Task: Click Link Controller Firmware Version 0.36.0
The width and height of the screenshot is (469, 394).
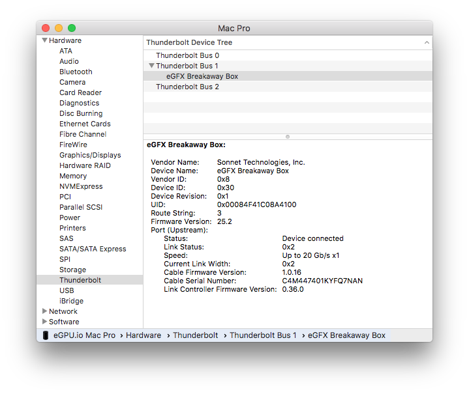Action: [x=292, y=289]
